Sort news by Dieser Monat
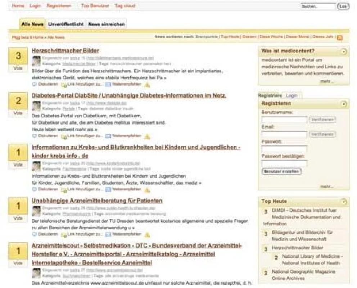Image resolution: width=357 pixels, height=288 pixels. point(298,37)
